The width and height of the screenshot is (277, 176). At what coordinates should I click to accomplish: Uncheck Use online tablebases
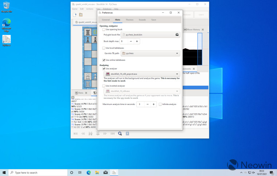104,60
